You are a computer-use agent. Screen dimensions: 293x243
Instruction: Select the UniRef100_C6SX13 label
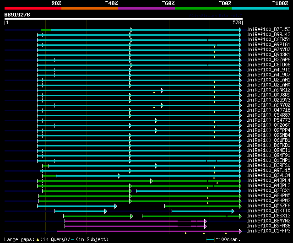[x=268, y=216]
